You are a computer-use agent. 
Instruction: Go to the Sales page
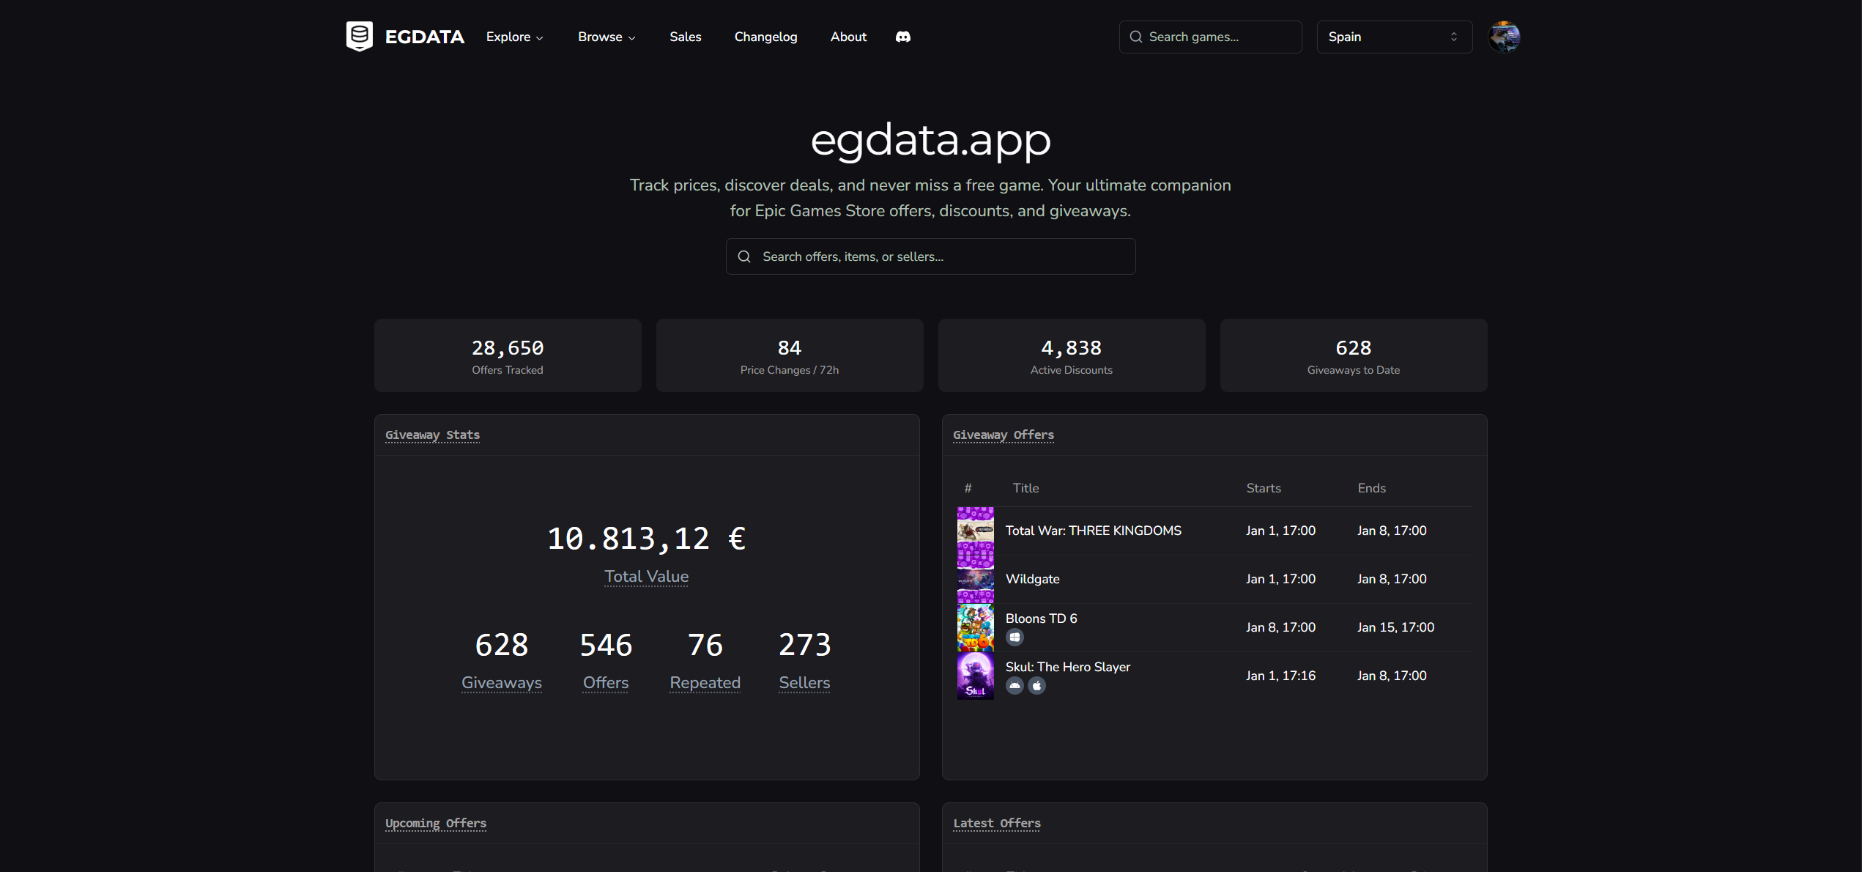(685, 37)
